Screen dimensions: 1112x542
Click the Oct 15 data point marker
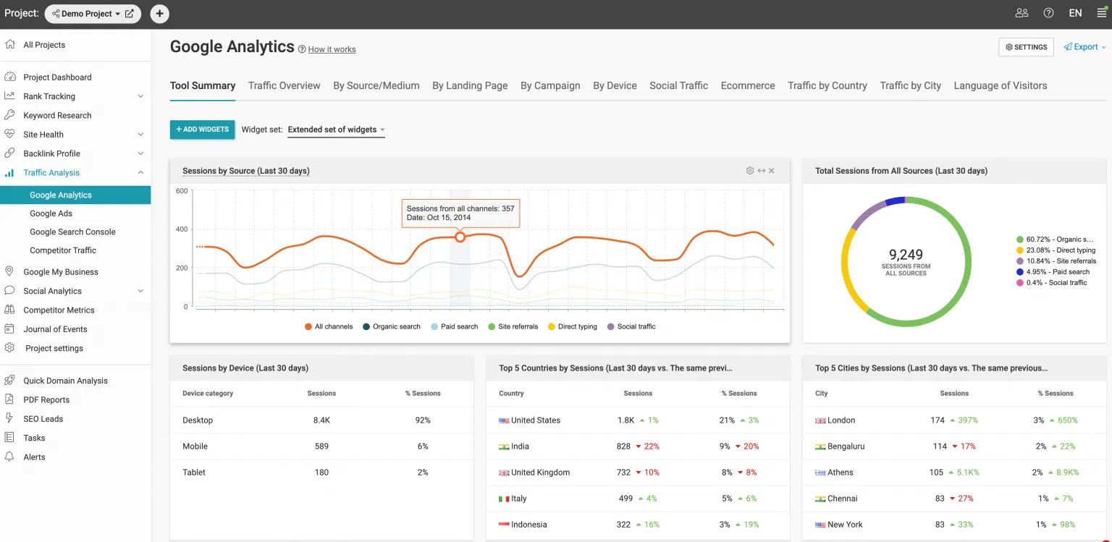click(x=460, y=237)
